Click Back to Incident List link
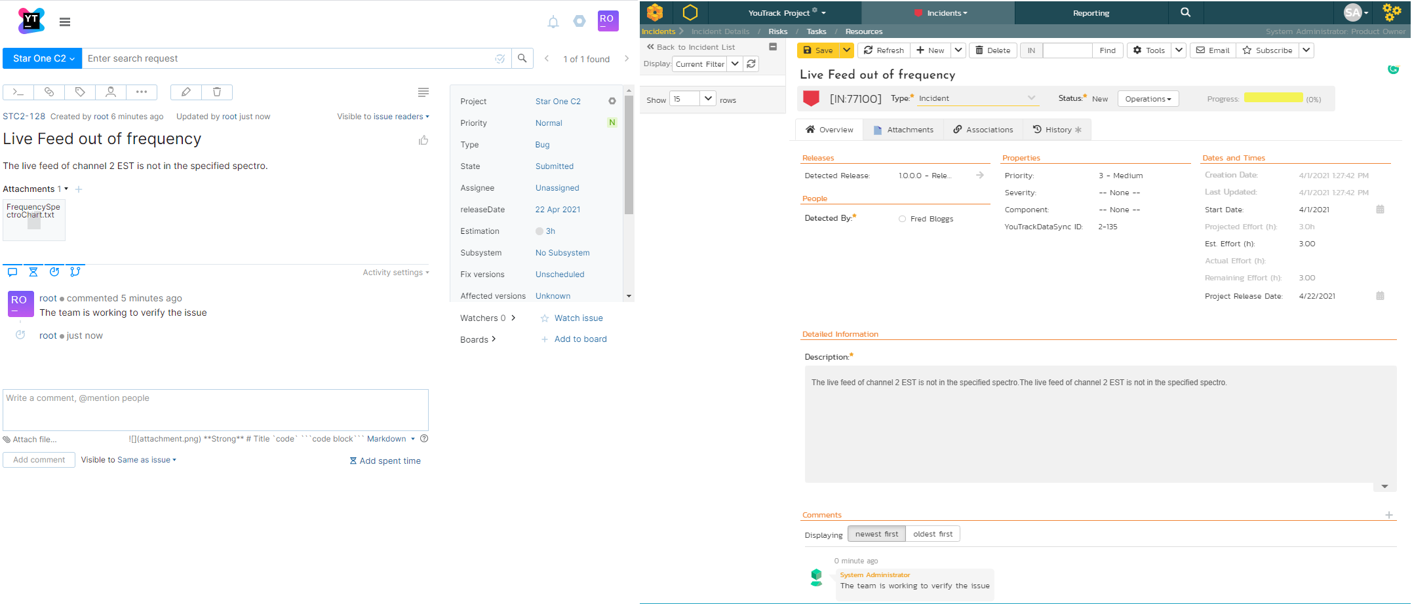The image size is (1412, 604). pyautogui.click(x=691, y=47)
